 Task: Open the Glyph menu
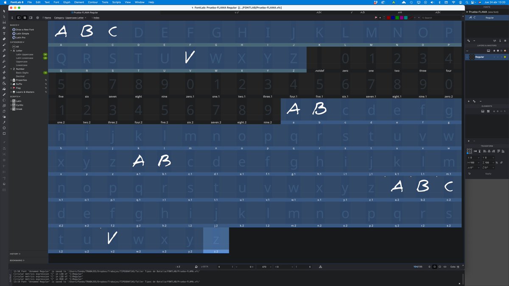pos(67,2)
